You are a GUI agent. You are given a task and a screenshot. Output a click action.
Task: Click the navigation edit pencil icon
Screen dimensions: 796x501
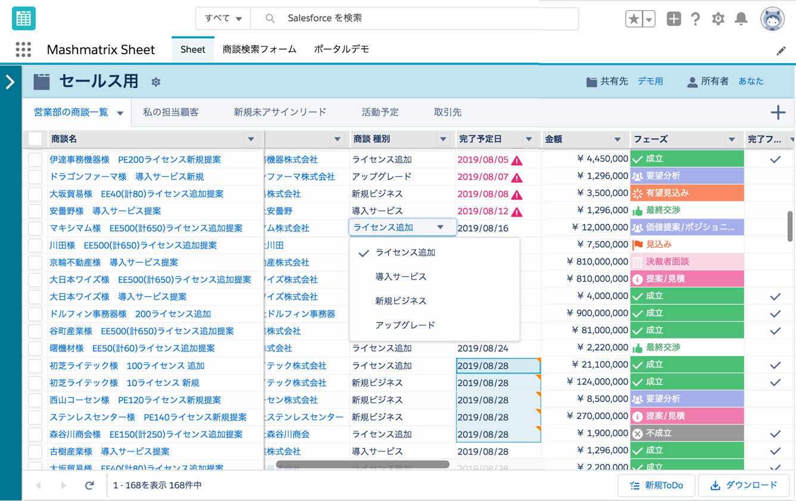781,50
